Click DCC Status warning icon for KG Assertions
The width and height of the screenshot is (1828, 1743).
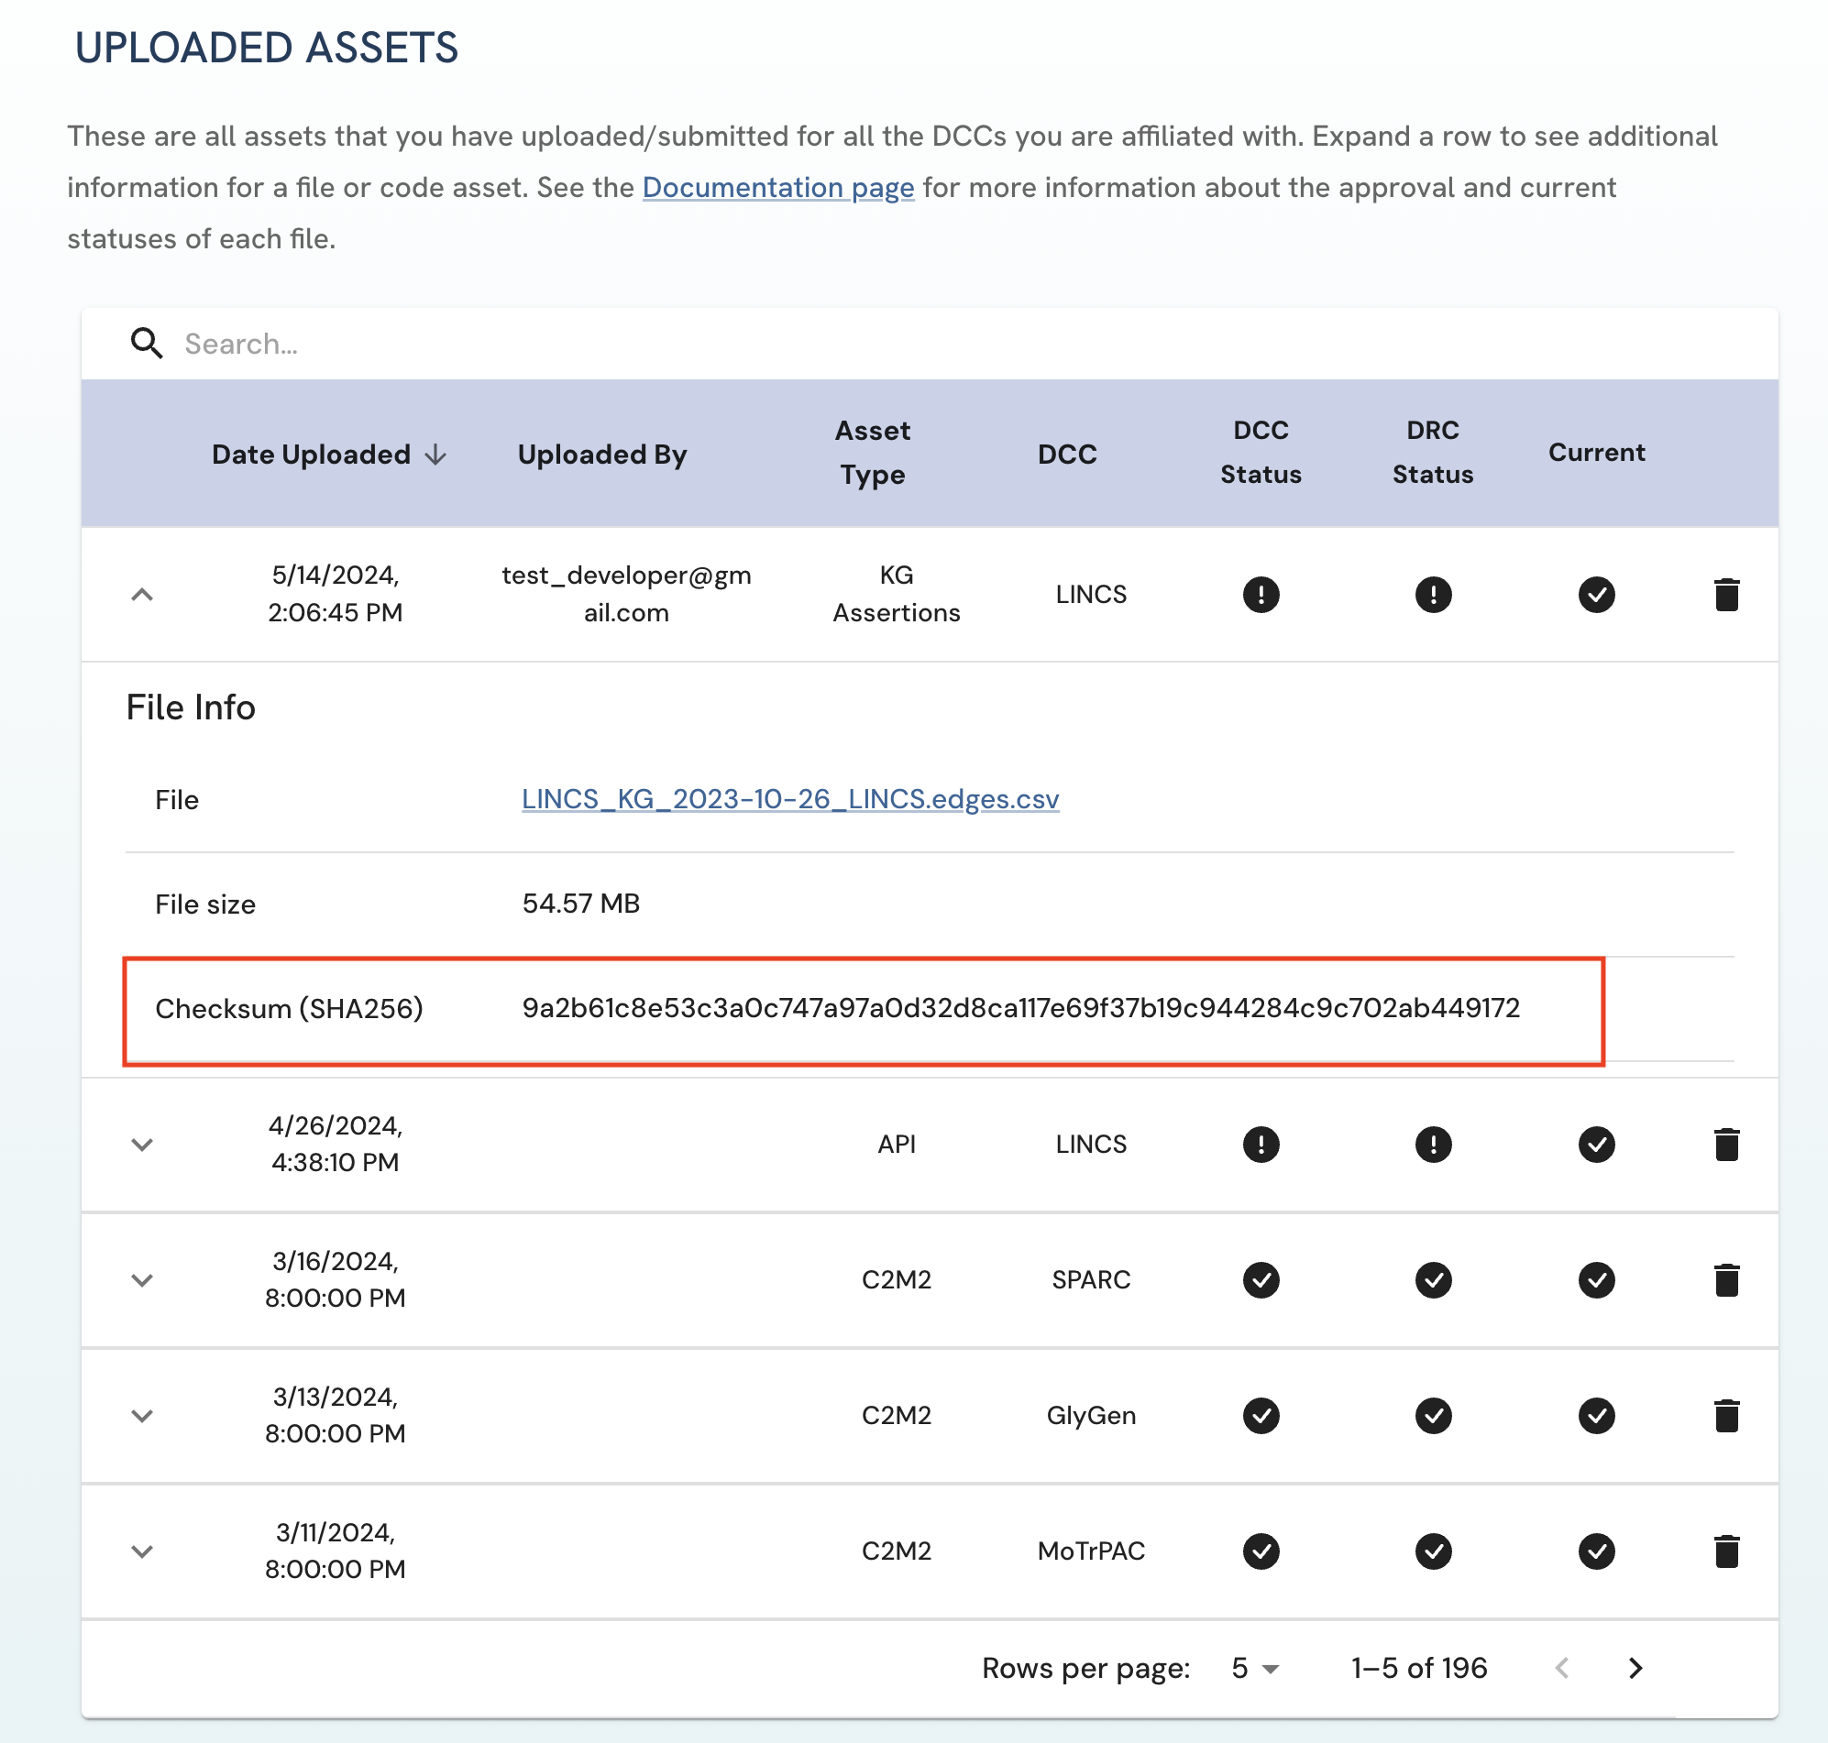click(x=1261, y=595)
